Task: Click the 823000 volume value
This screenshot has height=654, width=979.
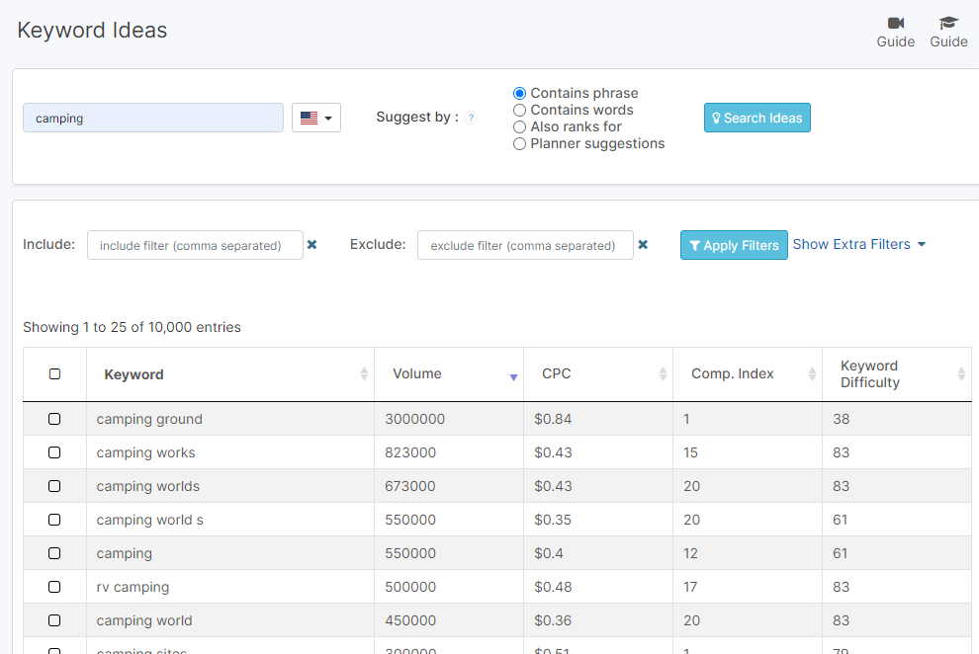Action: (410, 452)
